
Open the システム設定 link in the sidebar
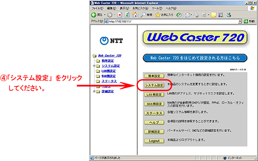(x=110, y=66)
